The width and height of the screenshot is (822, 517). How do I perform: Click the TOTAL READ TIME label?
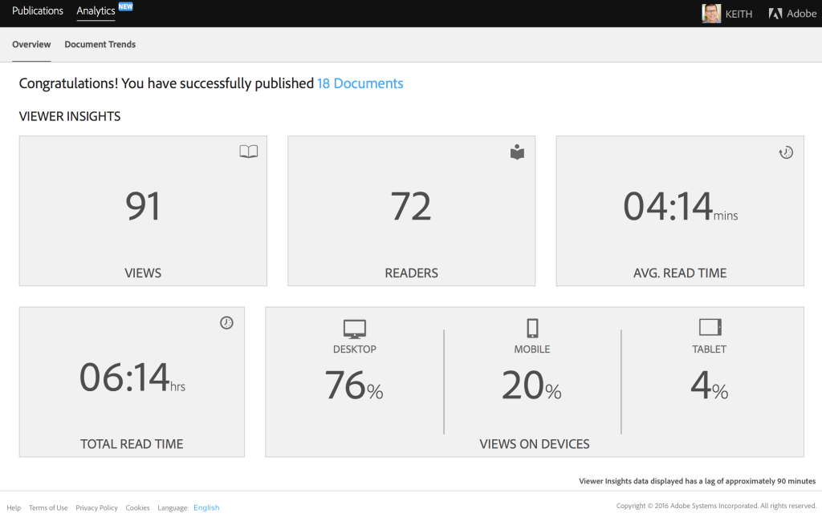pyautogui.click(x=132, y=444)
